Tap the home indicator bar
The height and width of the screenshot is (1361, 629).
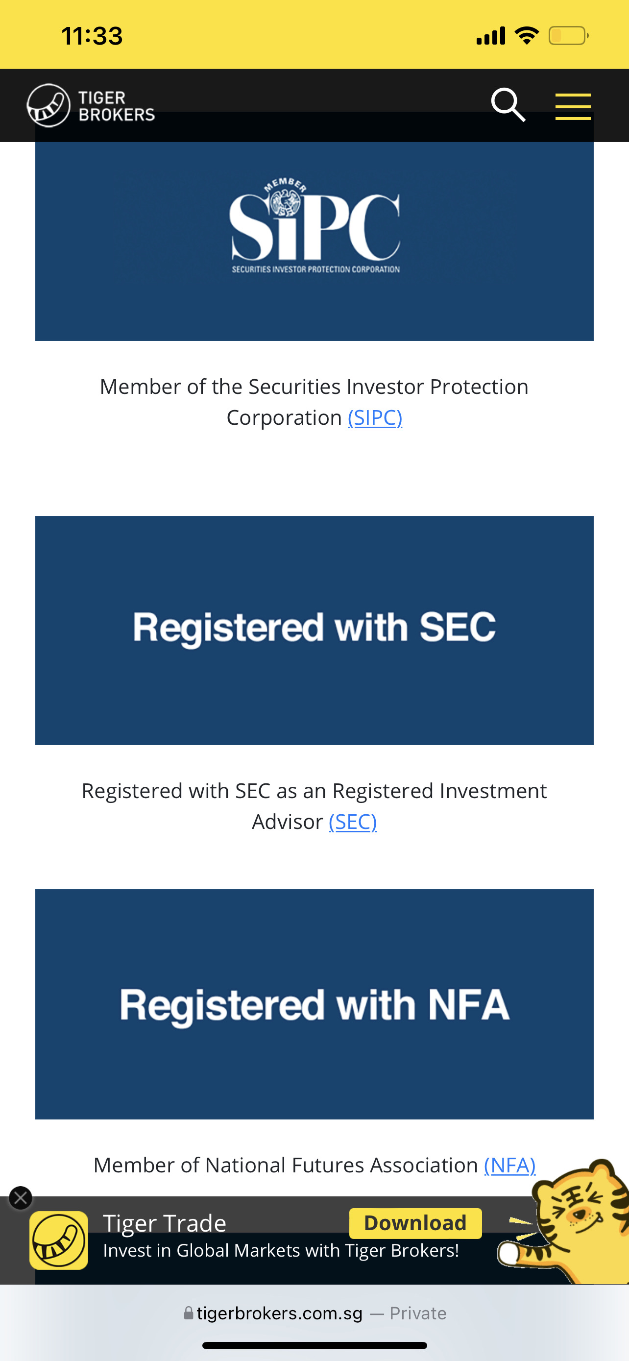pyautogui.click(x=314, y=1345)
